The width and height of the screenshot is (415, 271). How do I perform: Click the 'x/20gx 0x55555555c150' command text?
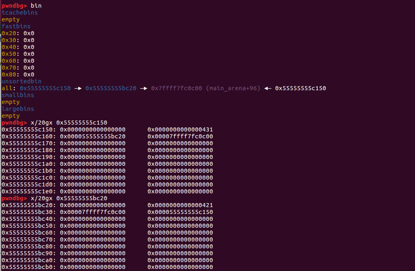coord(69,123)
